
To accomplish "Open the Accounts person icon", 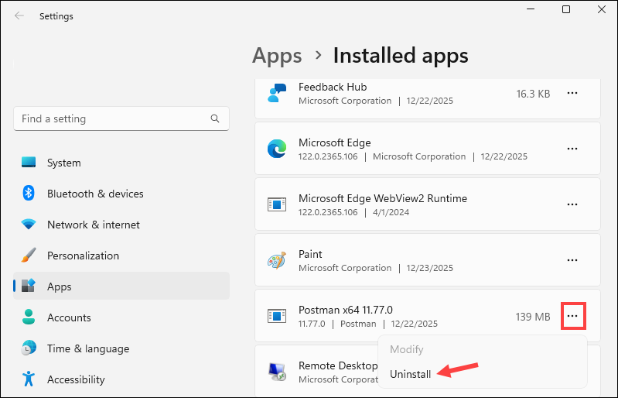I will (29, 317).
